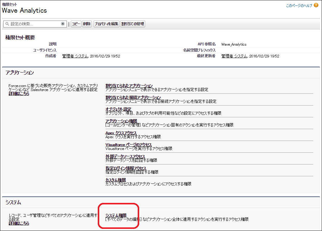Viewport: 322px width, 231px height.
Task: Click the 割り当ての管理 button
Action: click(133, 24)
